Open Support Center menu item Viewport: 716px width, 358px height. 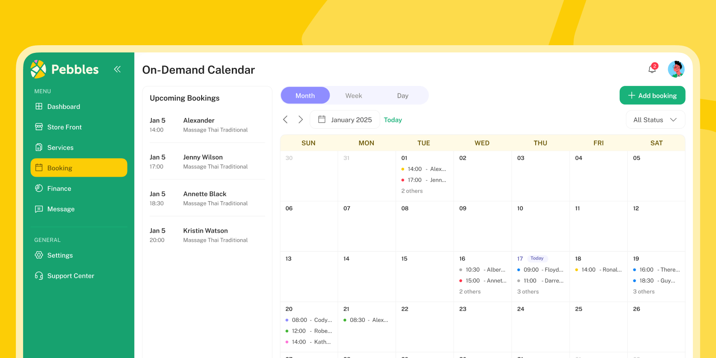point(79,276)
